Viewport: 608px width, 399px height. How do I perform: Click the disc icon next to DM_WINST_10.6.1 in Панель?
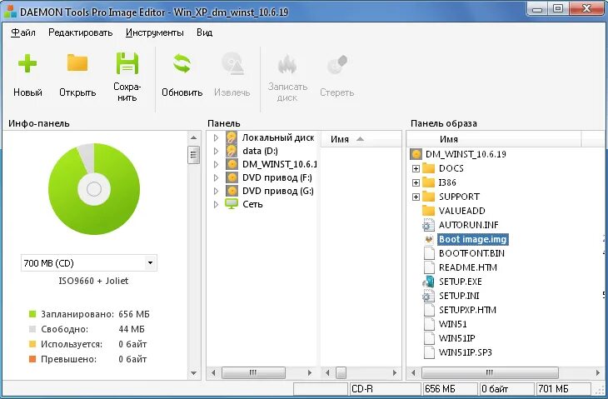click(x=232, y=164)
